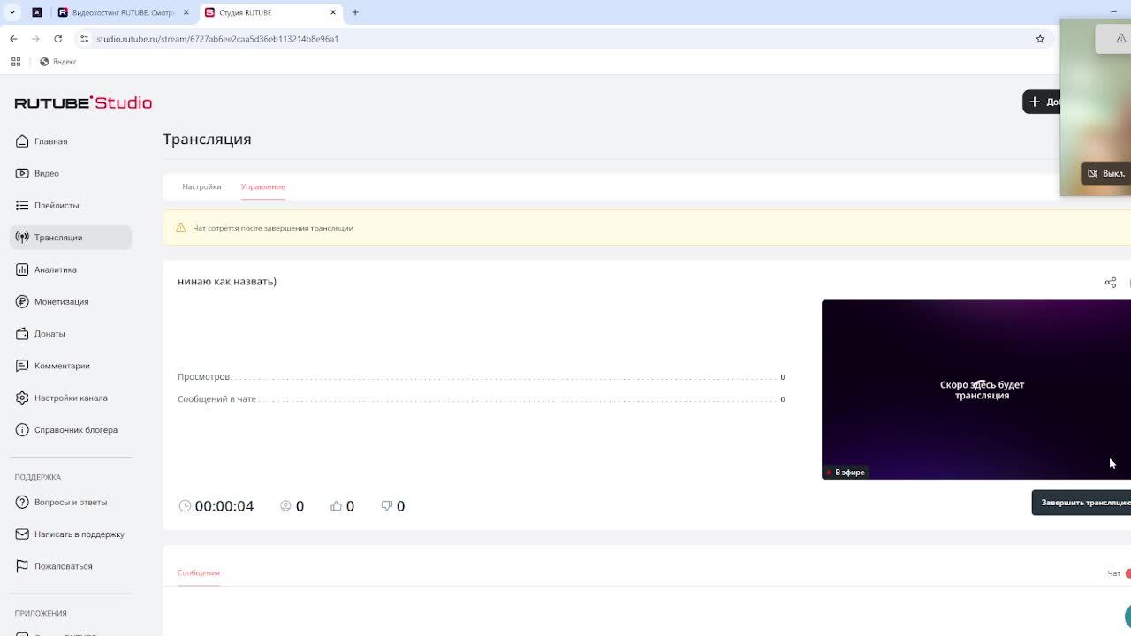Switch to the Видеохостинг RUTUBE browser tab

(124, 12)
